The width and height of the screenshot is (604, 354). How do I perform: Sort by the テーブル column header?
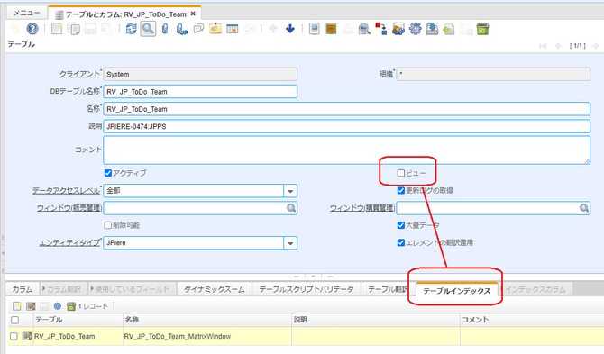click(x=78, y=320)
